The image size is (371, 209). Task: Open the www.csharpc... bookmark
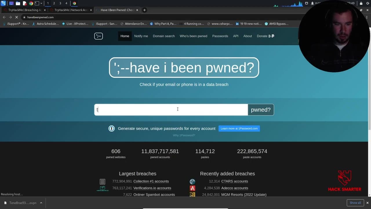click(220, 24)
